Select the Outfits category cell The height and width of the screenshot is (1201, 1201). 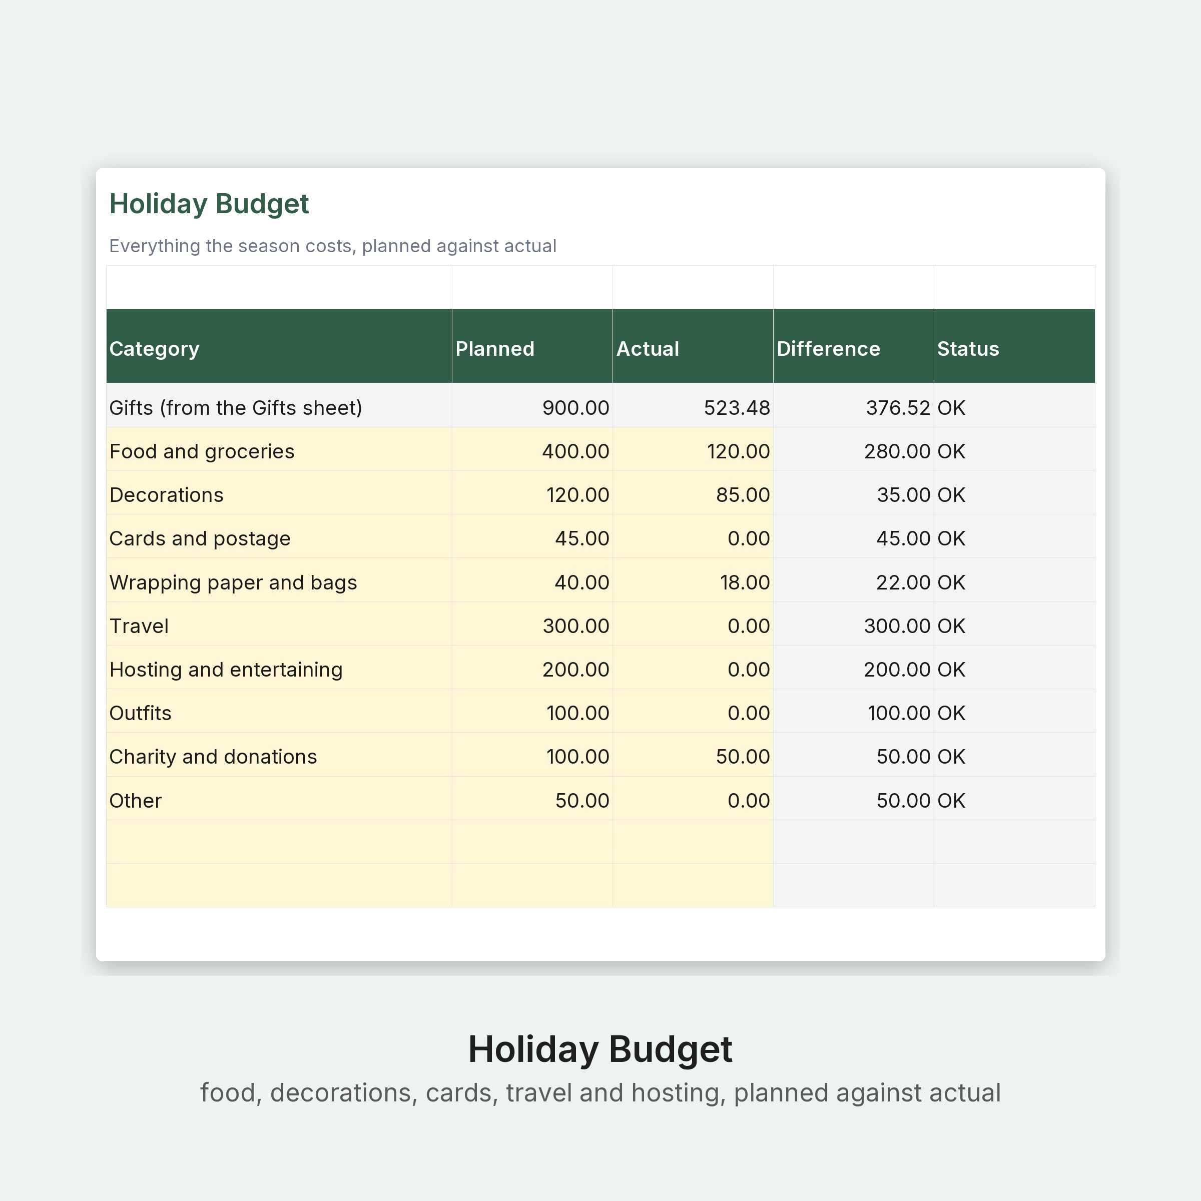pyautogui.click(x=279, y=711)
